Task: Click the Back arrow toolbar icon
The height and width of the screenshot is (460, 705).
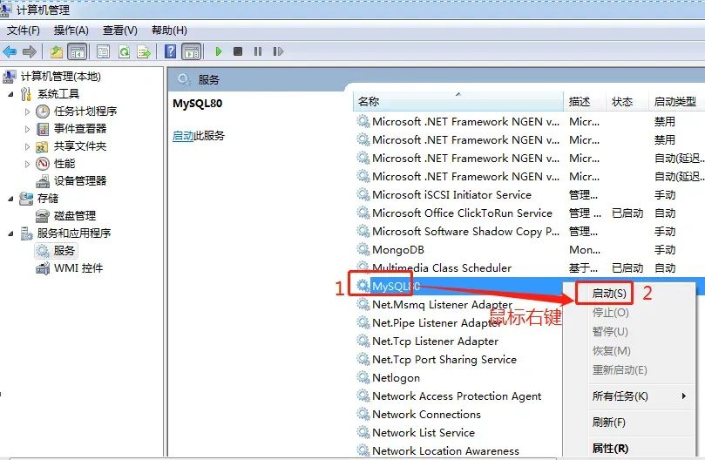Action: pyautogui.click(x=10, y=51)
